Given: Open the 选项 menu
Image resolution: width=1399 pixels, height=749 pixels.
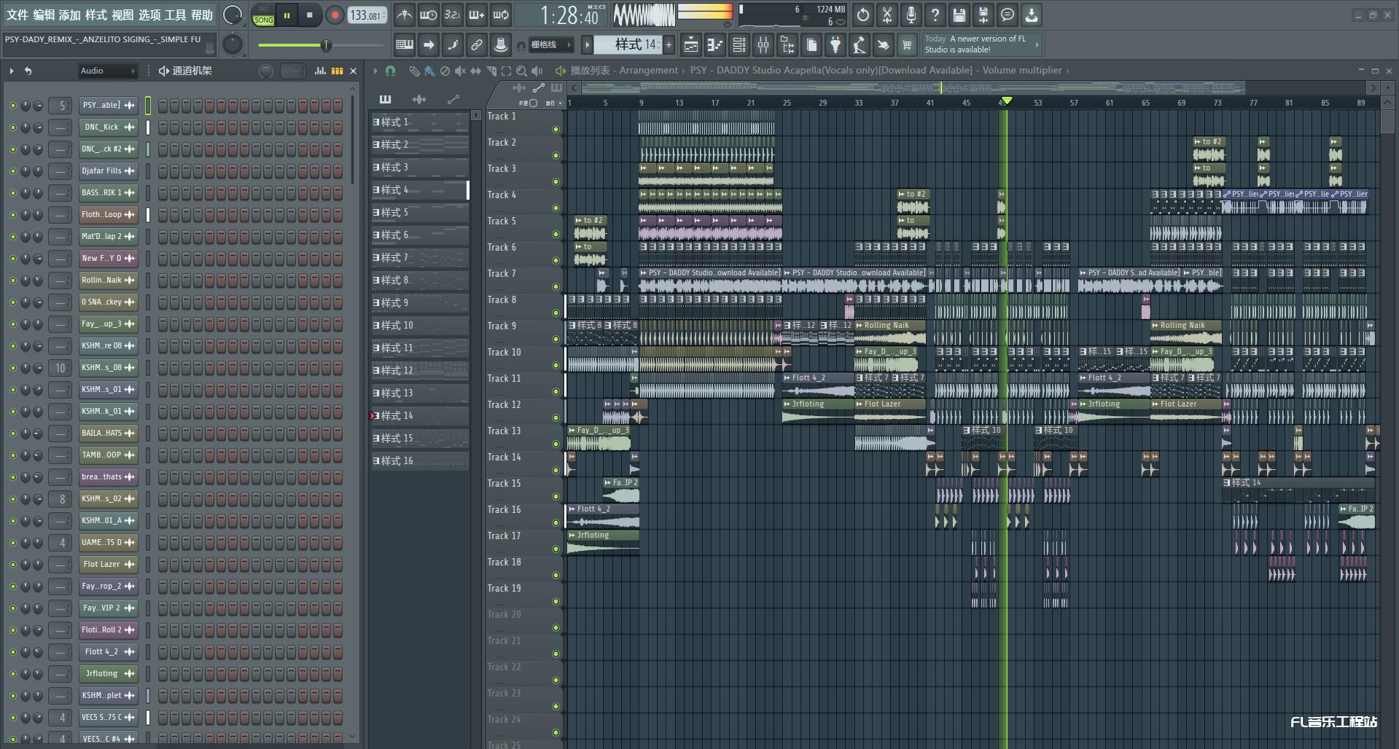Looking at the screenshot, I should [x=149, y=15].
